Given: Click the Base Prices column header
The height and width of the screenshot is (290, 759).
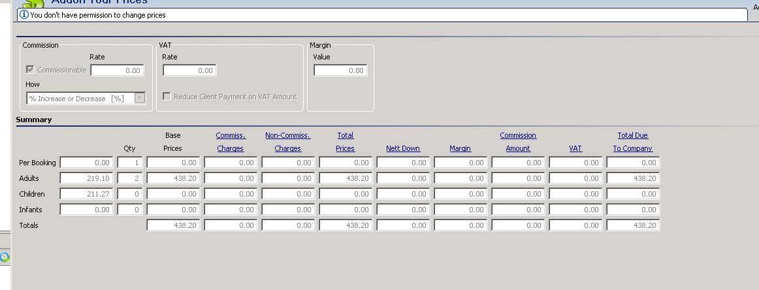Looking at the screenshot, I should click(173, 142).
